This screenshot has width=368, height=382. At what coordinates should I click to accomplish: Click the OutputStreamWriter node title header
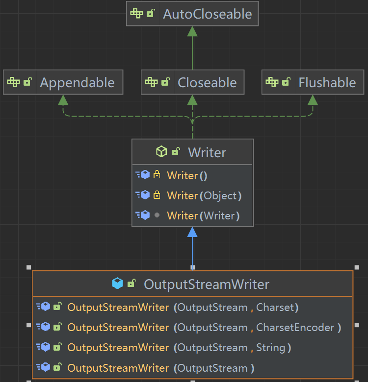[206, 284]
